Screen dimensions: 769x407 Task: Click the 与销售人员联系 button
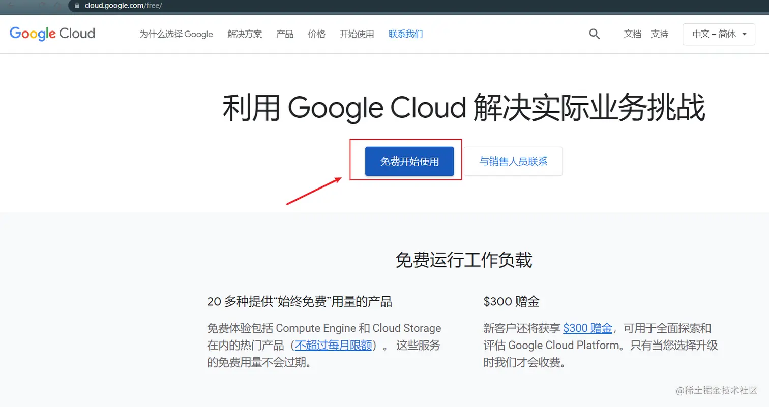pos(513,162)
